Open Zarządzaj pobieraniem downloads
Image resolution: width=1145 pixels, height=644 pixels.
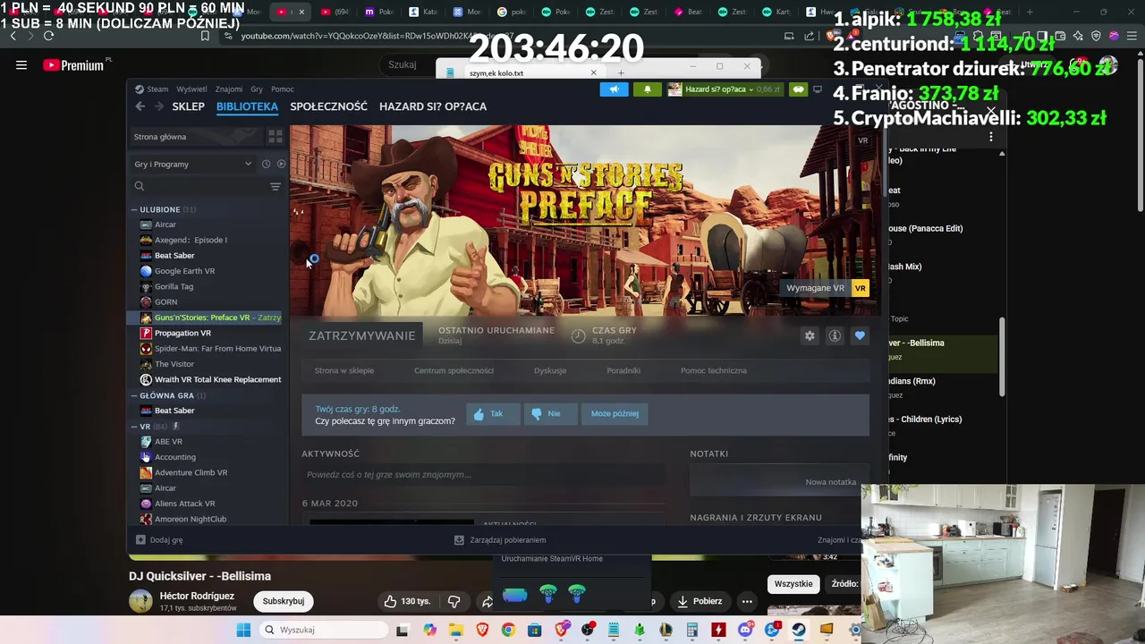tap(500, 540)
